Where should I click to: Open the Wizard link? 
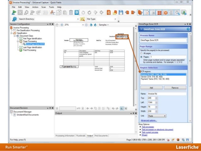[x=145, y=135]
